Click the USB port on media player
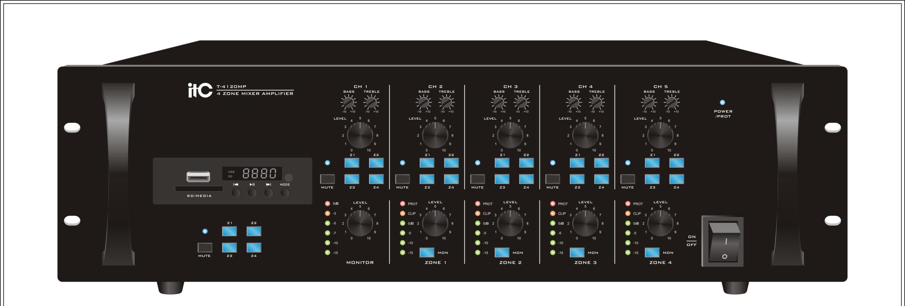The image size is (905, 306). pos(198,177)
